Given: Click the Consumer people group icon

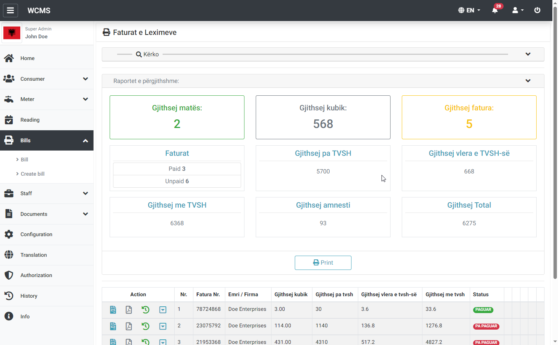Looking at the screenshot, I should [9, 79].
